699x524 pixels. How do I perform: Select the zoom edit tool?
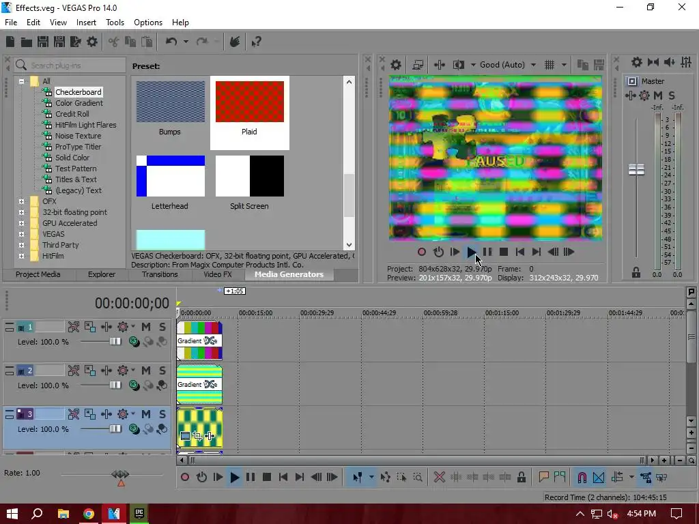coord(418,478)
